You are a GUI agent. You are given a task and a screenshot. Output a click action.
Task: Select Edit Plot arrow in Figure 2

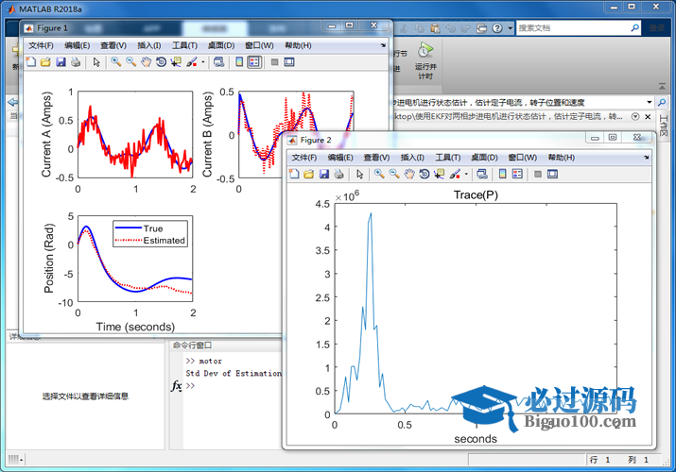tap(359, 175)
